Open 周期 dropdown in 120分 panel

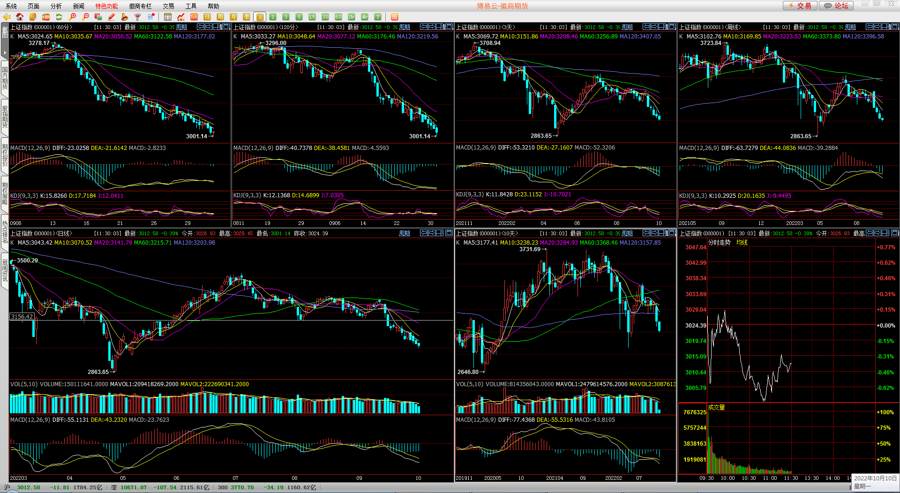(405, 27)
